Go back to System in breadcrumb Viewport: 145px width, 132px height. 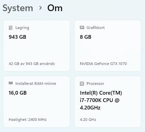tap(18, 8)
